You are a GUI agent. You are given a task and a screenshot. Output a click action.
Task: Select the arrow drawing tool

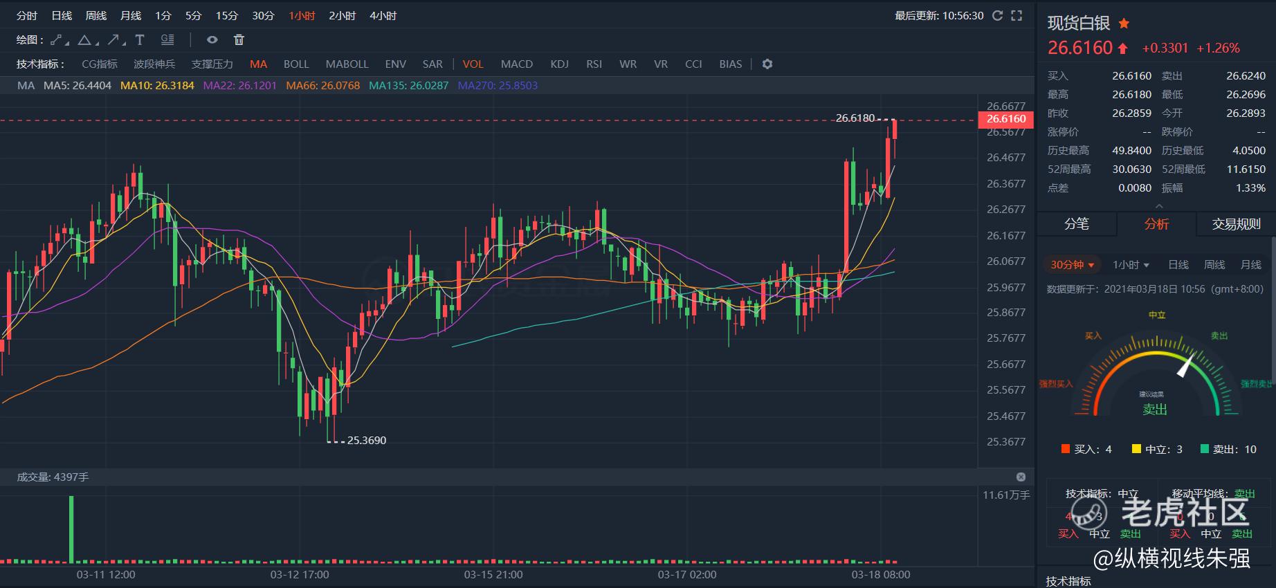pyautogui.click(x=113, y=40)
